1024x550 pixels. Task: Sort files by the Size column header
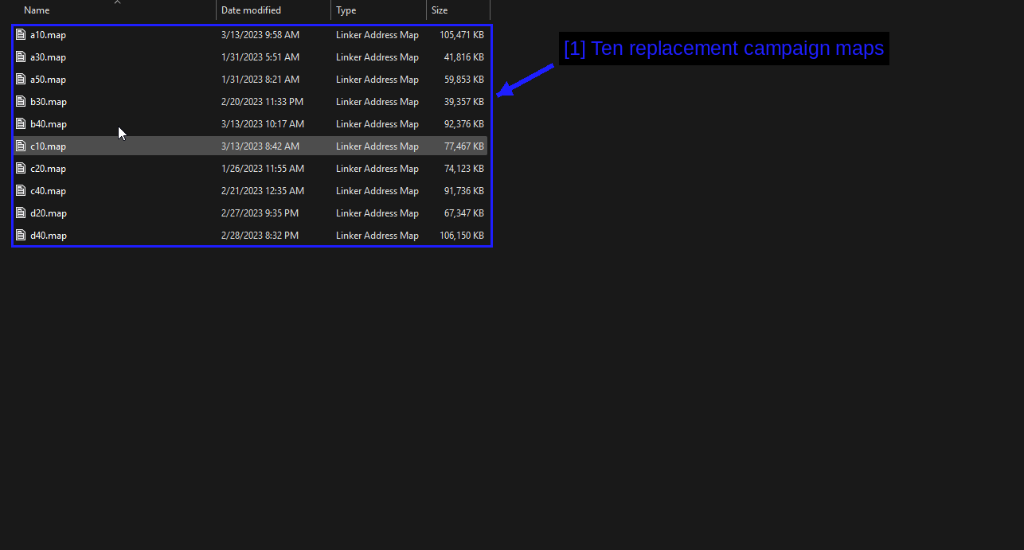click(x=440, y=10)
